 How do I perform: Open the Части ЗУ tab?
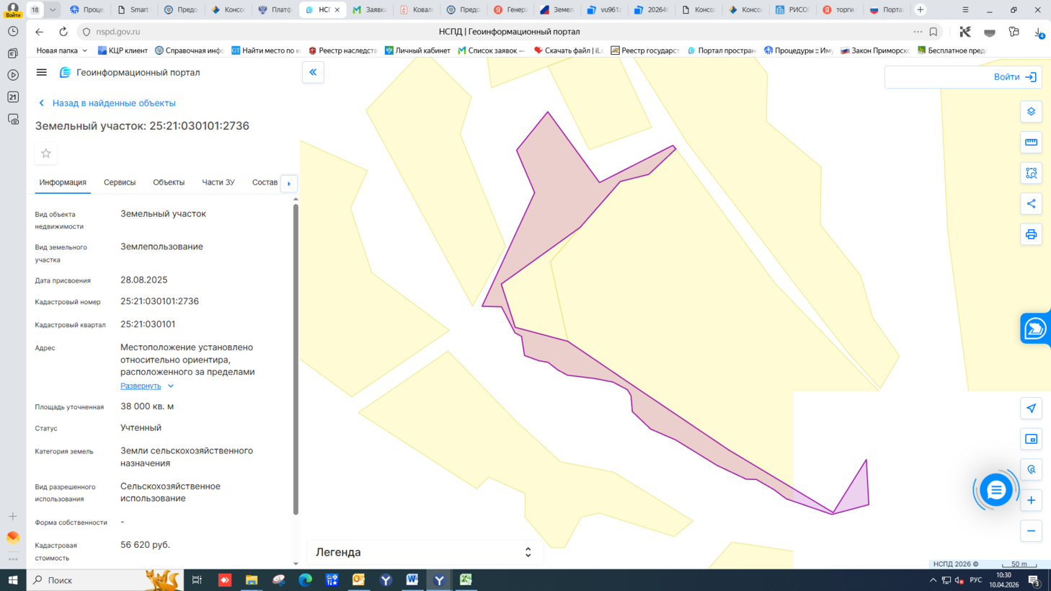pyautogui.click(x=218, y=182)
